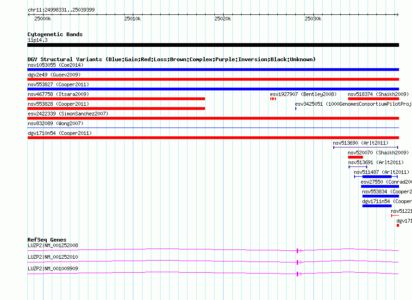The height and width of the screenshot is (300, 412).
Task: Select the small red esv1927907 (Bentley2008) marker
Action: click(x=273, y=99)
